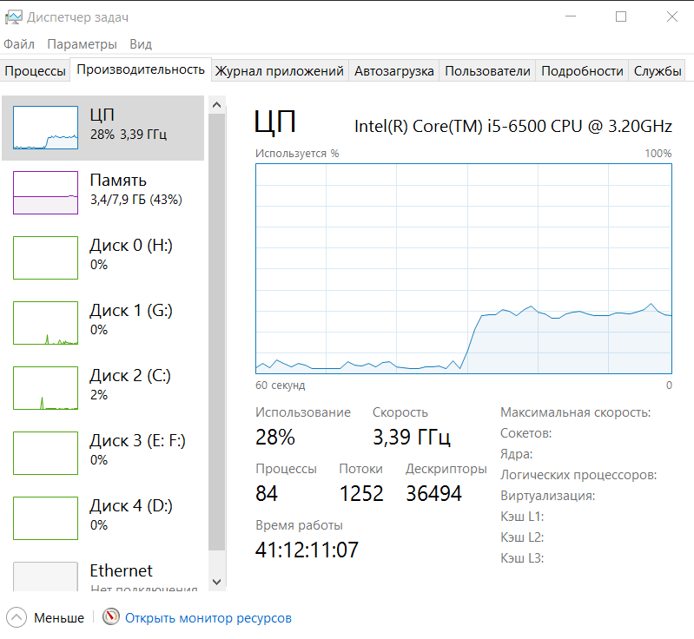This screenshot has width=694, height=639.
Task: Select the Диск 1 (G:) graph thumbnail
Action: pyautogui.click(x=45, y=323)
